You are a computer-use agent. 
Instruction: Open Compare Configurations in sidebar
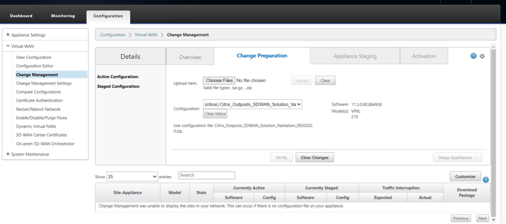click(x=38, y=92)
